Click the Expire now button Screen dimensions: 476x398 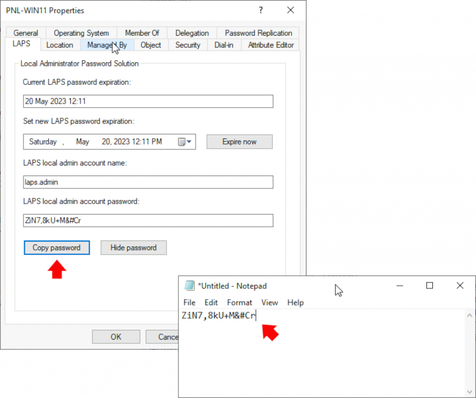[x=239, y=141]
